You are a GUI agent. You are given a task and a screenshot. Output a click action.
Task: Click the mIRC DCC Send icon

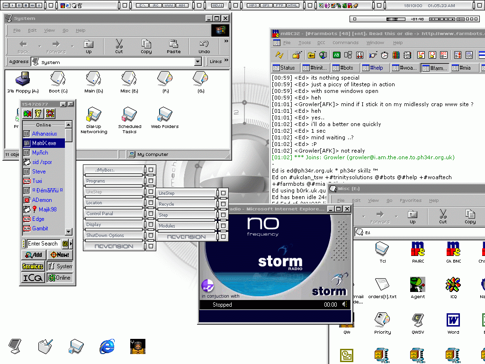point(421,55)
